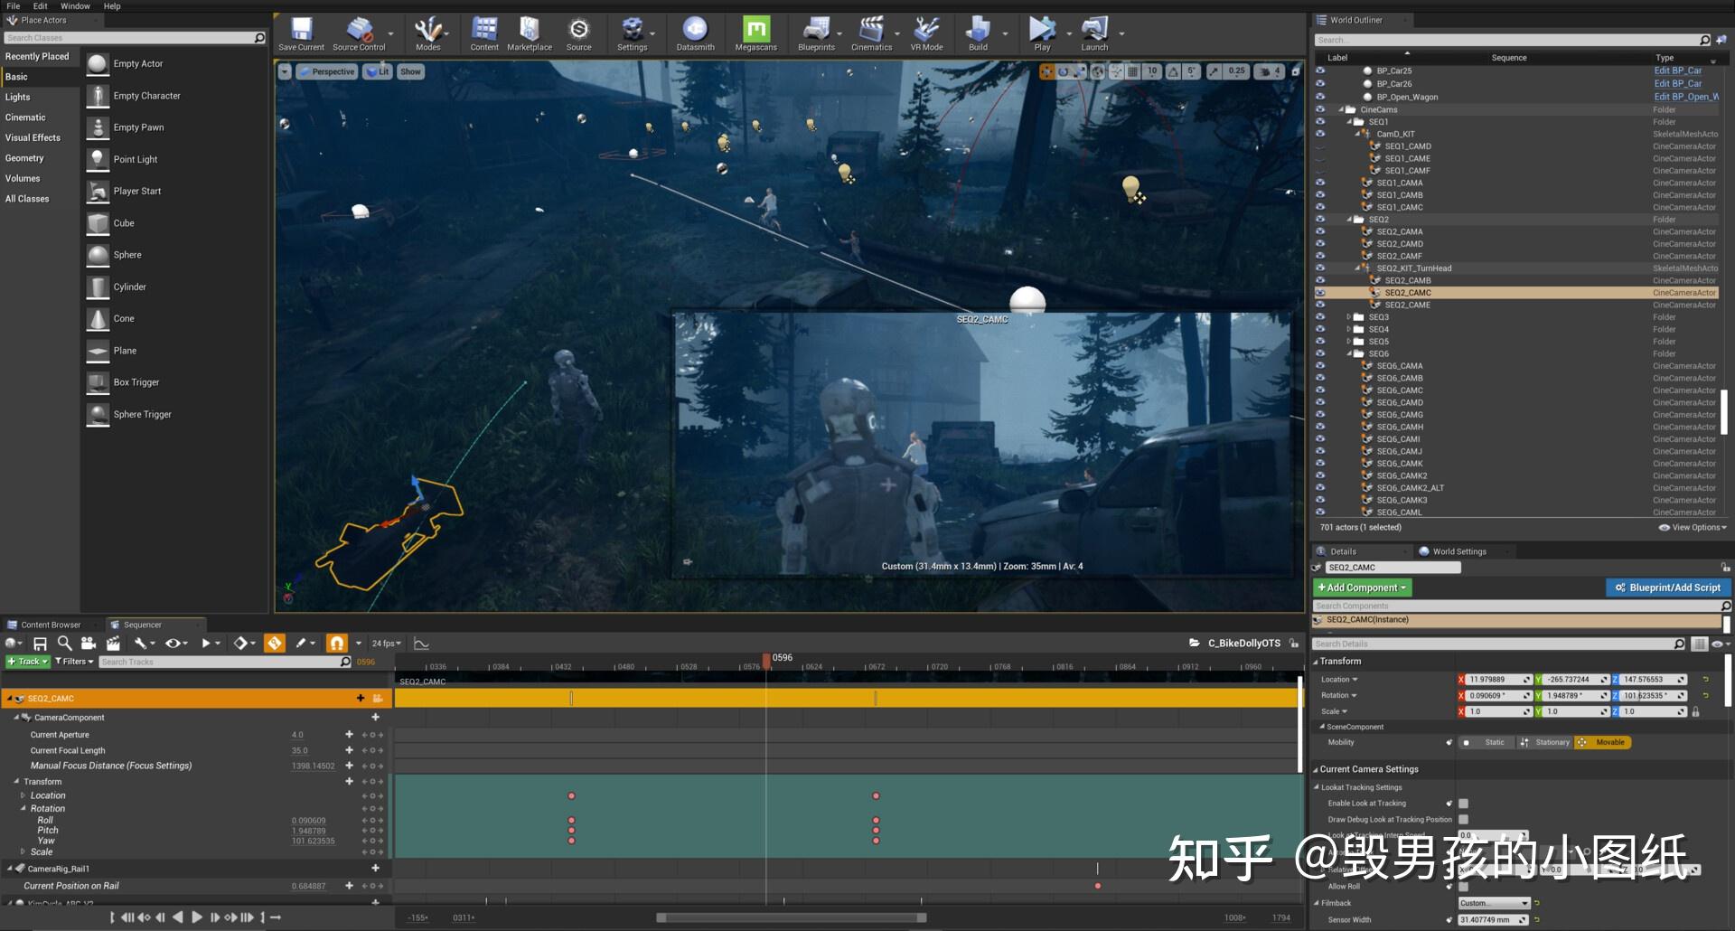
Task: Toggle grid snapping in viewport toolbar
Action: [x=1132, y=71]
